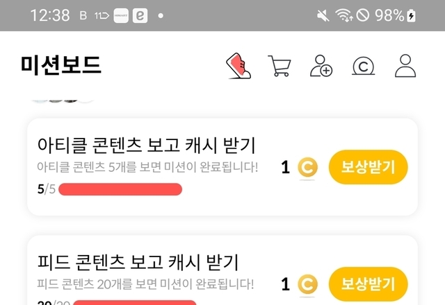
Task: Select the '아티클 콘텐츠 보고 캐시 받기' mission title
Action: pos(147,146)
